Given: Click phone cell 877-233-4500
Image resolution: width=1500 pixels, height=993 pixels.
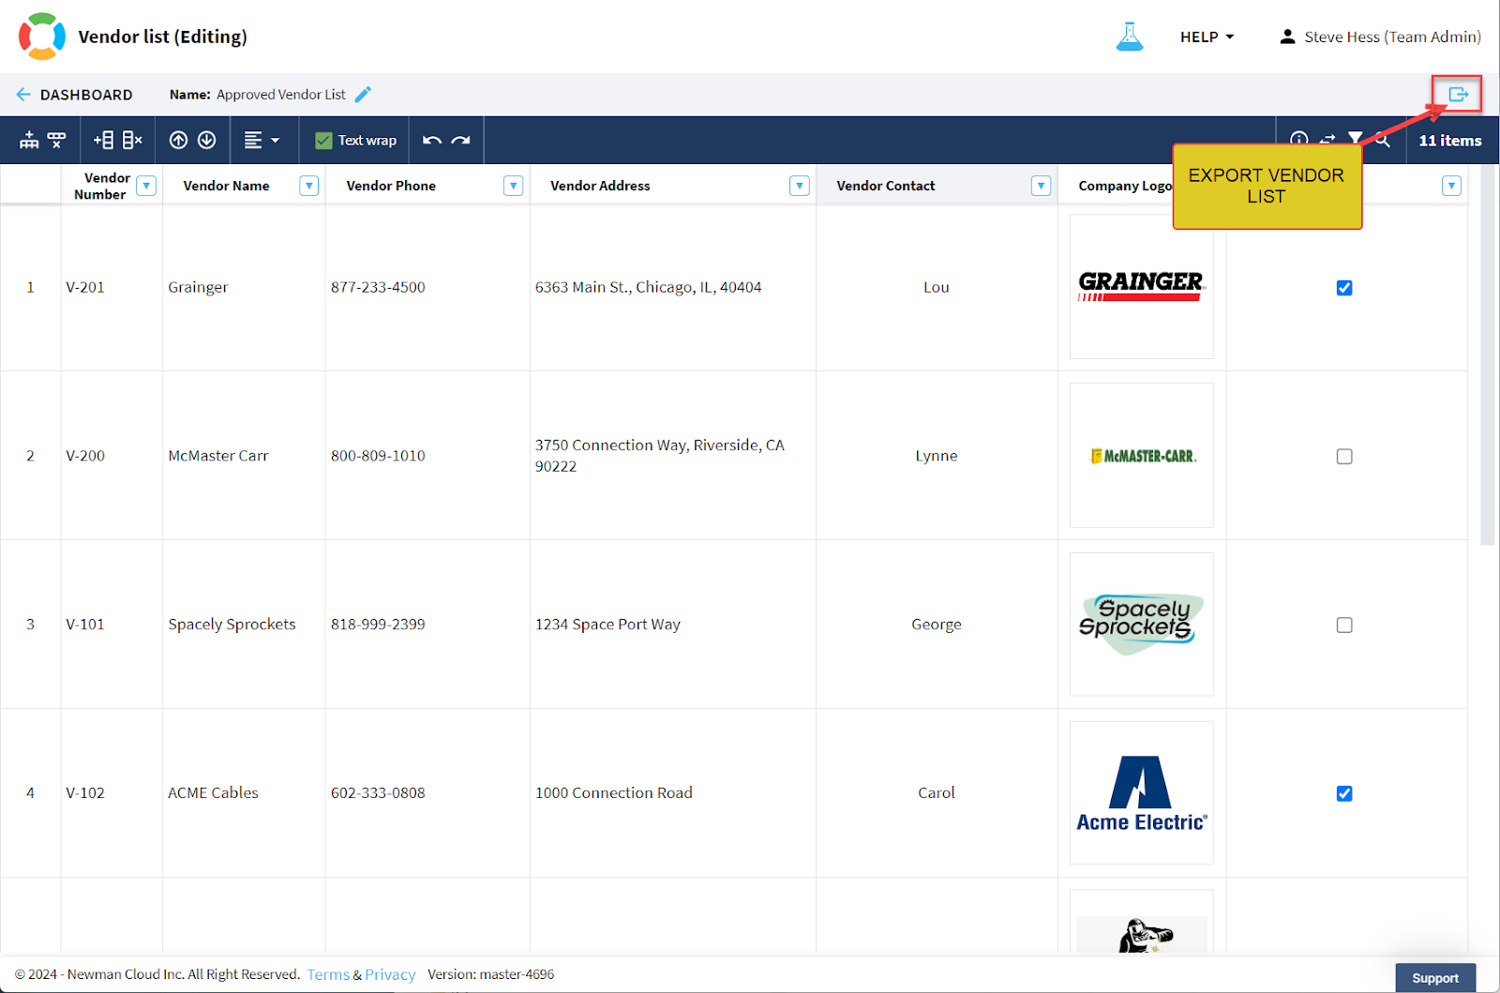Looking at the screenshot, I should coord(427,287).
